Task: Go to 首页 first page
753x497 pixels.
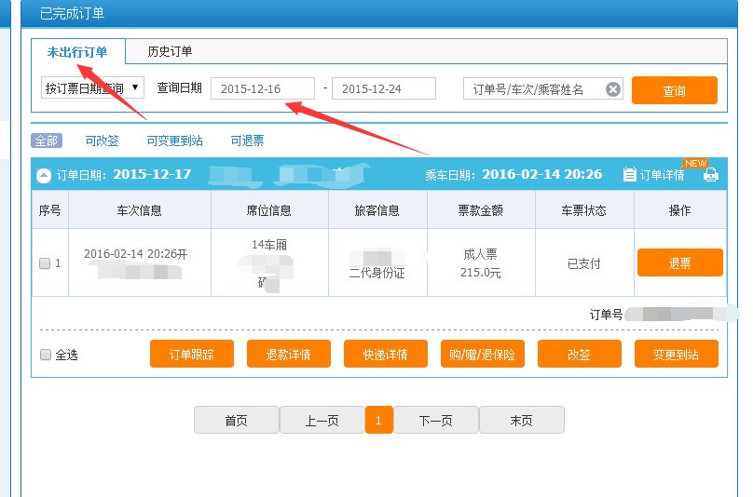Action: (237, 421)
